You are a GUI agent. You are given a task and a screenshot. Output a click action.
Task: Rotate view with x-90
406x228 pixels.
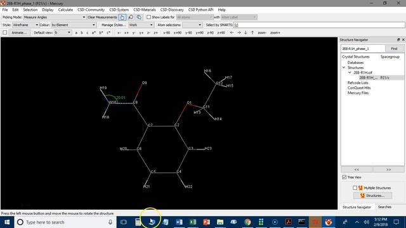[x=166, y=33]
